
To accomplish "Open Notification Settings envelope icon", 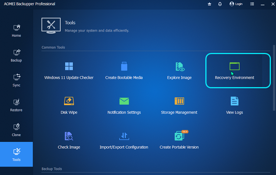I will 124,101.
